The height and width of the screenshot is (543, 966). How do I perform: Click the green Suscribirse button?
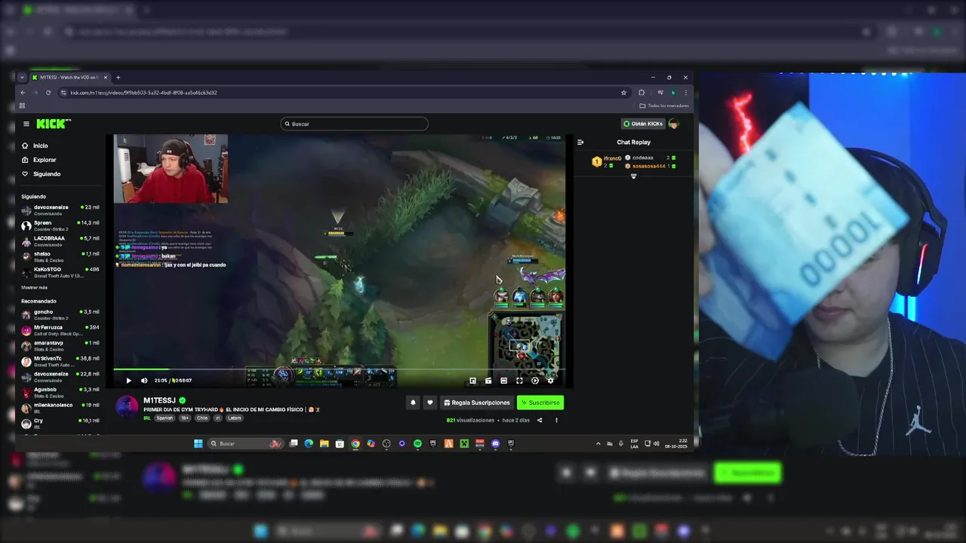pos(540,403)
